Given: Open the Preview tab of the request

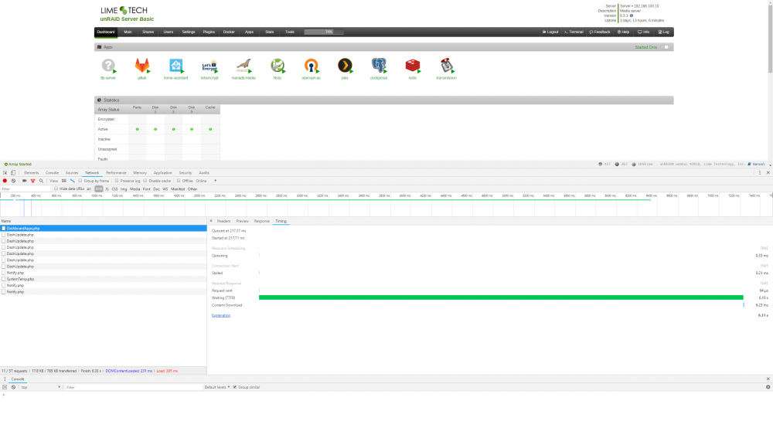Looking at the screenshot, I should click(x=242, y=221).
